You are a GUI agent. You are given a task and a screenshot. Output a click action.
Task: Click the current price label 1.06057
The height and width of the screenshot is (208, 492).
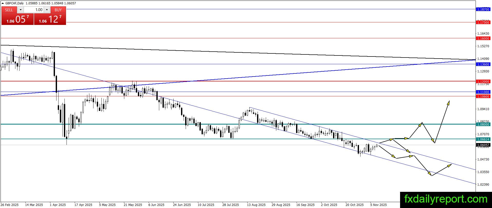click(483, 145)
